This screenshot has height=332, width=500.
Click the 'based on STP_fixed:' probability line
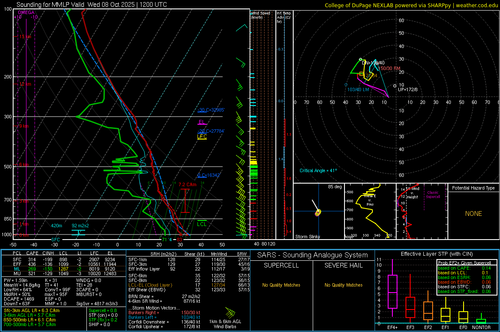pos(464,291)
